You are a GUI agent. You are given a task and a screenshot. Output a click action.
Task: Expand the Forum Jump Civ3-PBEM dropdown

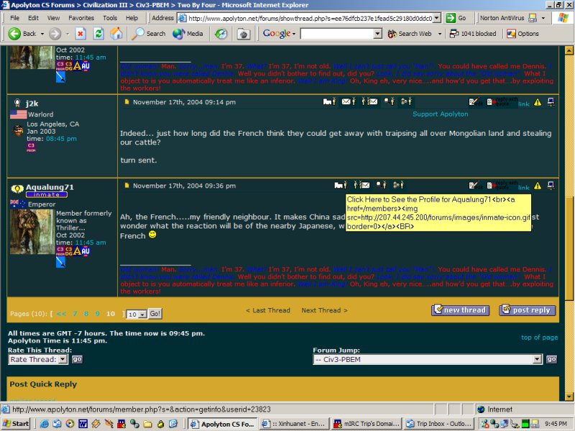coord(537,359)
